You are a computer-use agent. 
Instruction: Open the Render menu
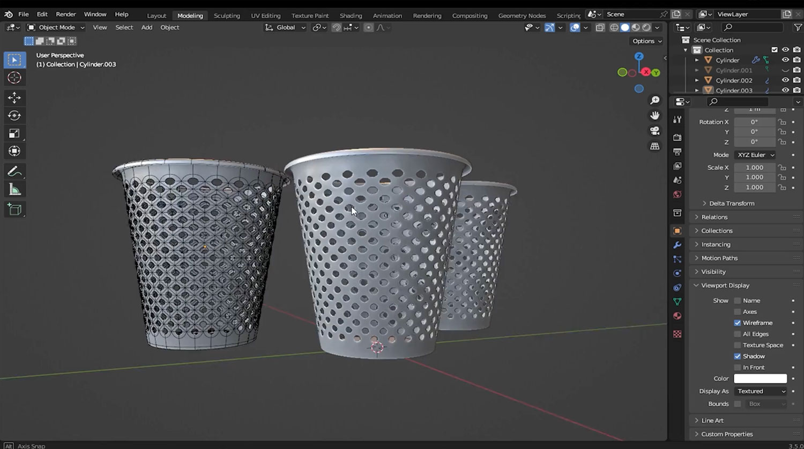click(x=66, y=14)
